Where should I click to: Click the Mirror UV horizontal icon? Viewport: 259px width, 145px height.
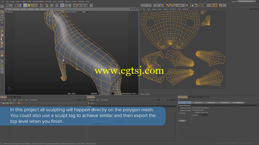192,5
